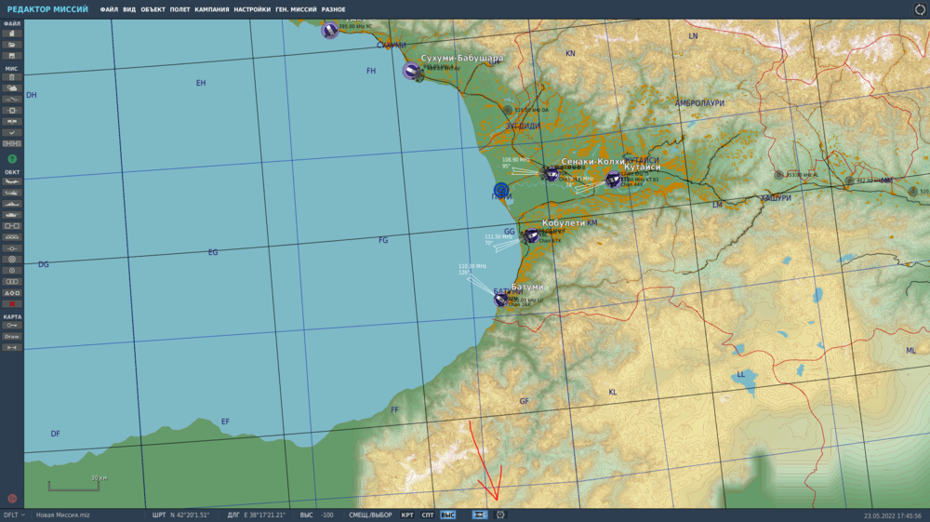Click the ЗУГДИДИ city label

pos(523,126)
